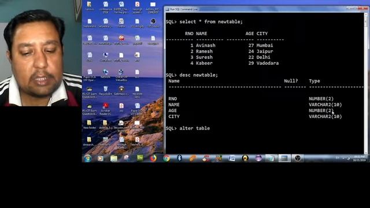Open the Bluetooth taskbar icon
370x208 pixels.
179,158
